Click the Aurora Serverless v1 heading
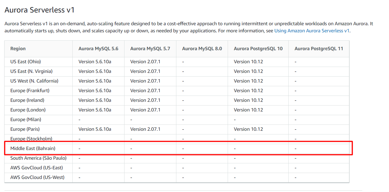Screen dimensions: 389x192 (39, 10)
